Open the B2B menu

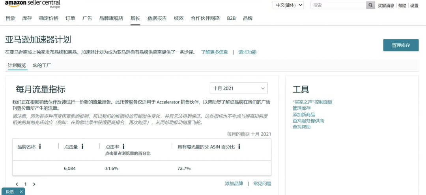(x=232, y=18)
